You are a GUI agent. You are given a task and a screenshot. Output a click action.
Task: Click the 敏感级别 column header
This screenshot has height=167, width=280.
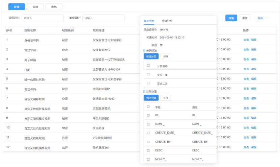[68, 30]
